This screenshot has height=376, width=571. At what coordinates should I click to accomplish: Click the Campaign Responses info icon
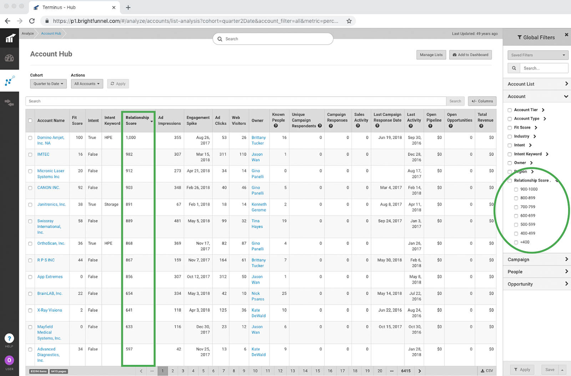click(x=330, y=126)
